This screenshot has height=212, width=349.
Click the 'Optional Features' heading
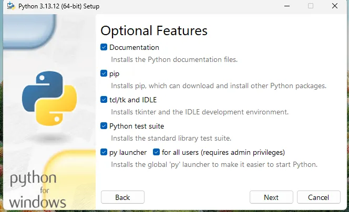[154, 30]
